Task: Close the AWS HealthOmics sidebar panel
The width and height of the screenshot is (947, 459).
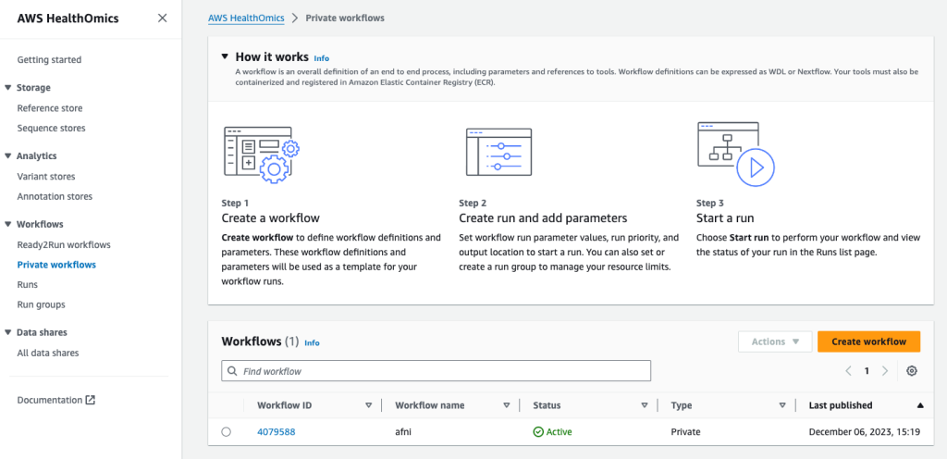Action: coord(163,19)
